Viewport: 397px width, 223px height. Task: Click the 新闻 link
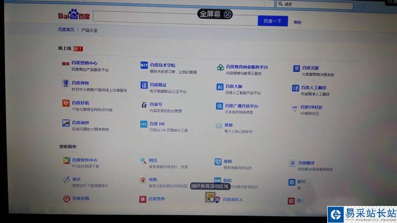pos(227,180)
